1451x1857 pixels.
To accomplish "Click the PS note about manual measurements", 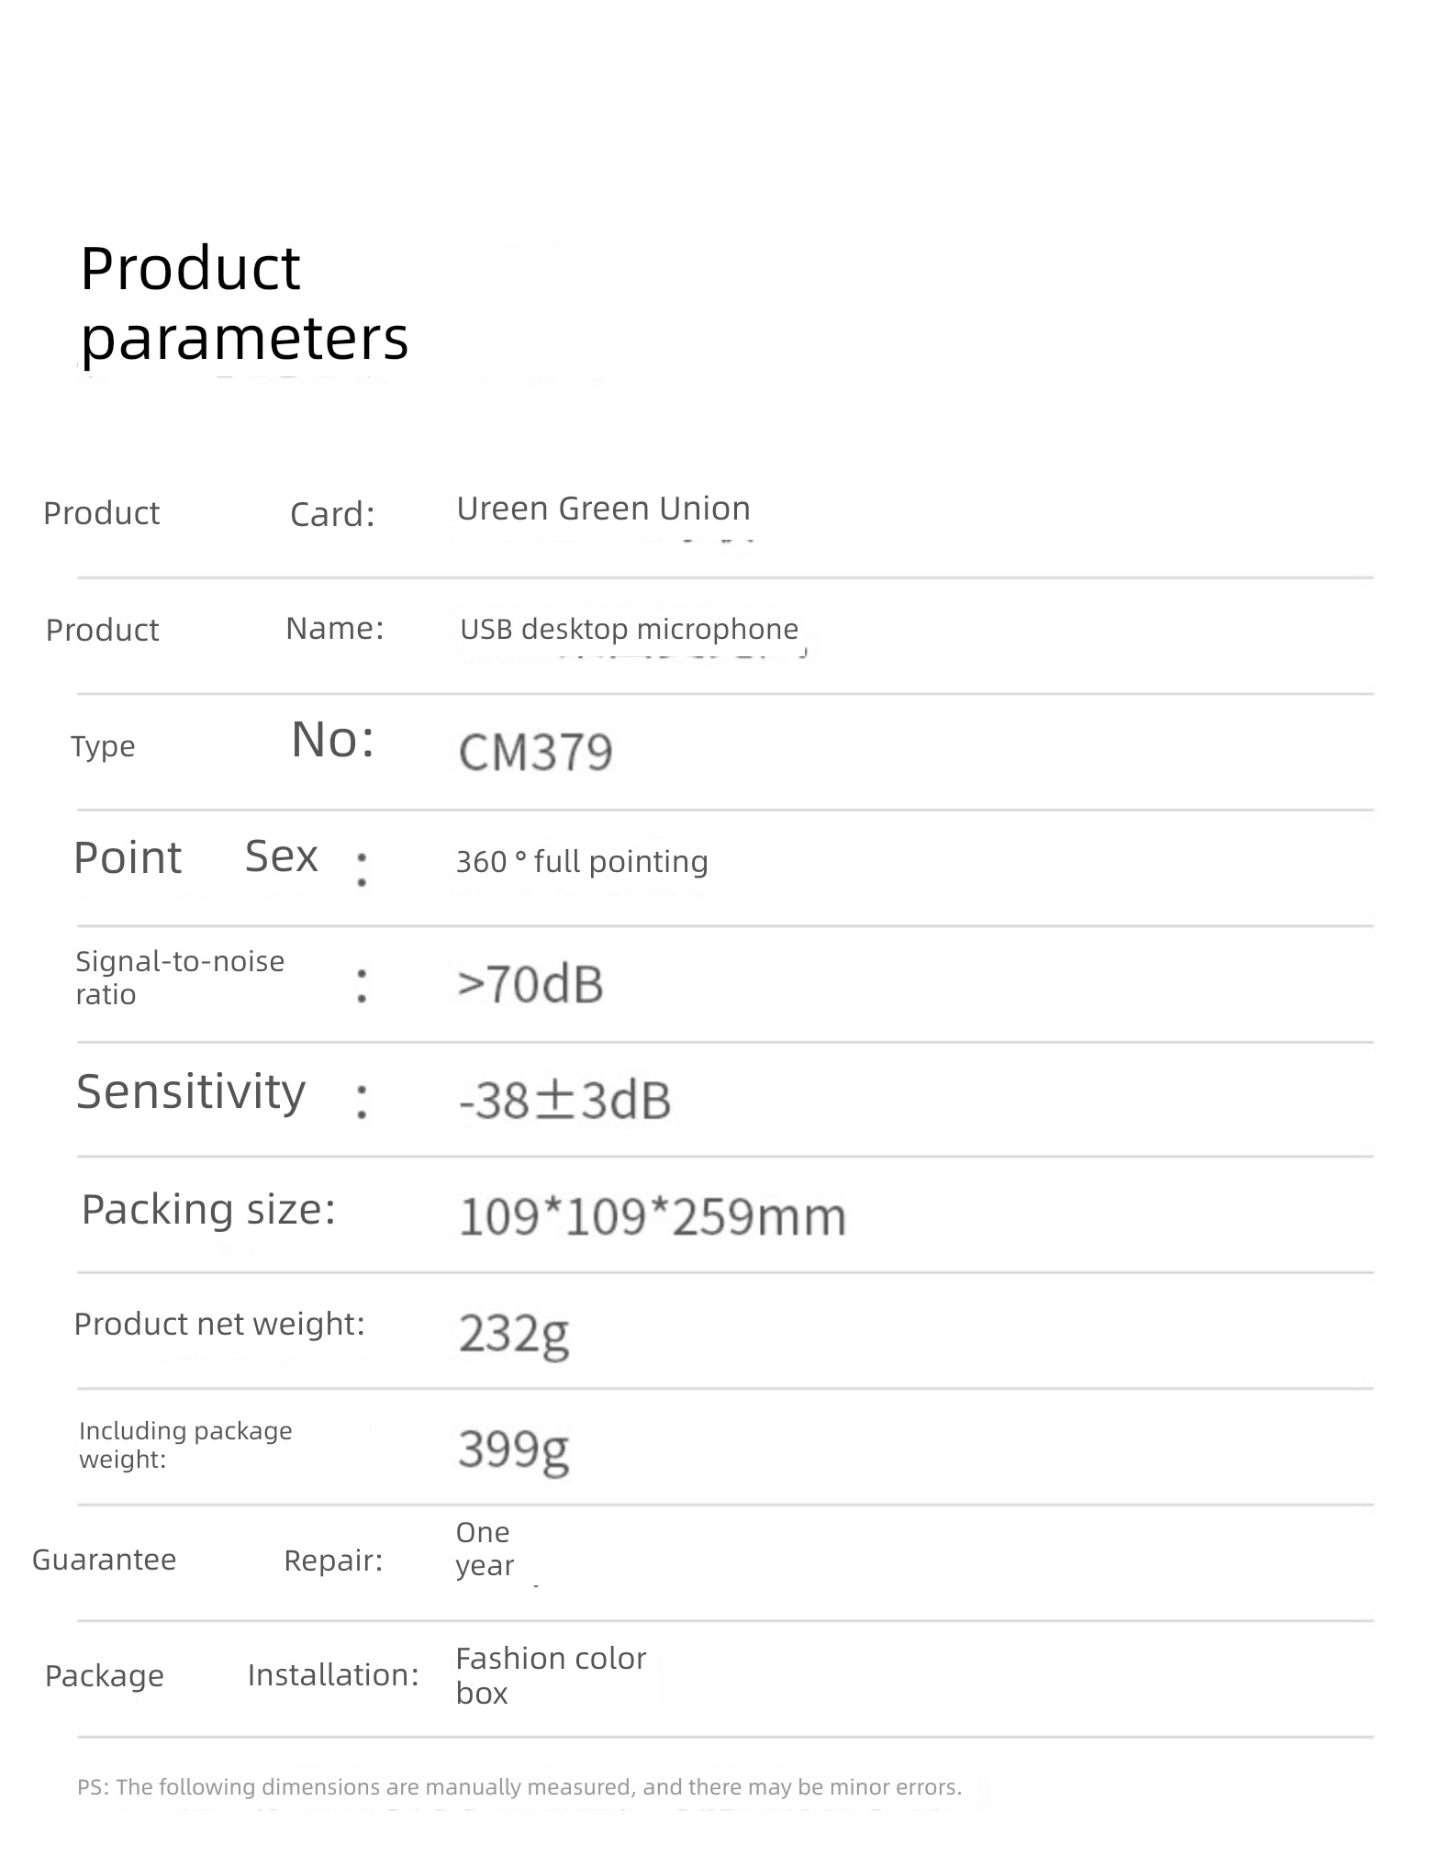I will pyautogui.click(x=519, y=1786).
